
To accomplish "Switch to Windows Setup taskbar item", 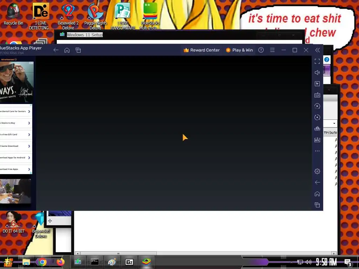I will 78,262.
